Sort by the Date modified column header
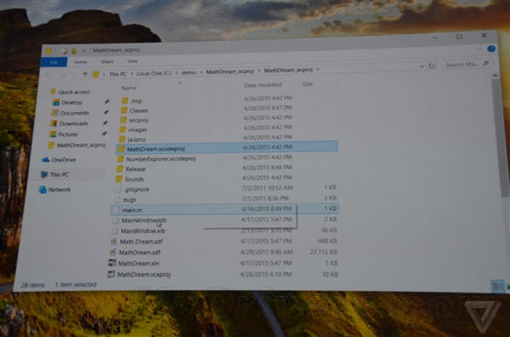The image size is (510, 337). (x=263, y=85)
